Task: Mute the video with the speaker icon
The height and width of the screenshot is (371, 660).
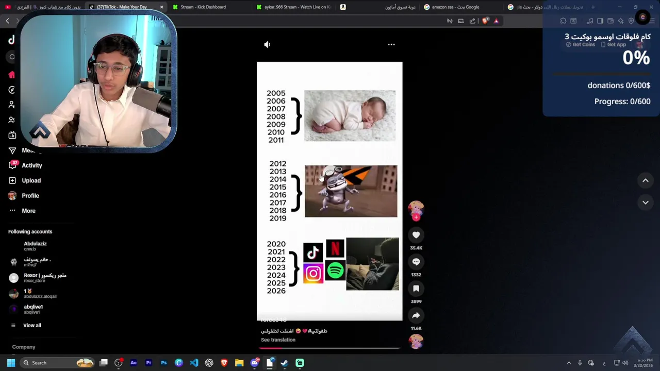Action: tap(267, 44)
